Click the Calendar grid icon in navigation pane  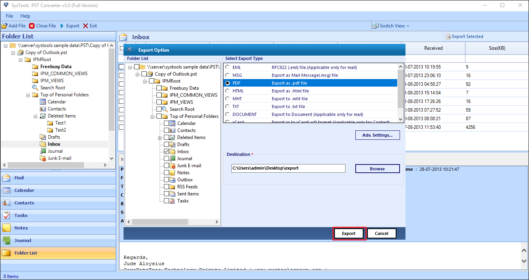click(7, 190)
